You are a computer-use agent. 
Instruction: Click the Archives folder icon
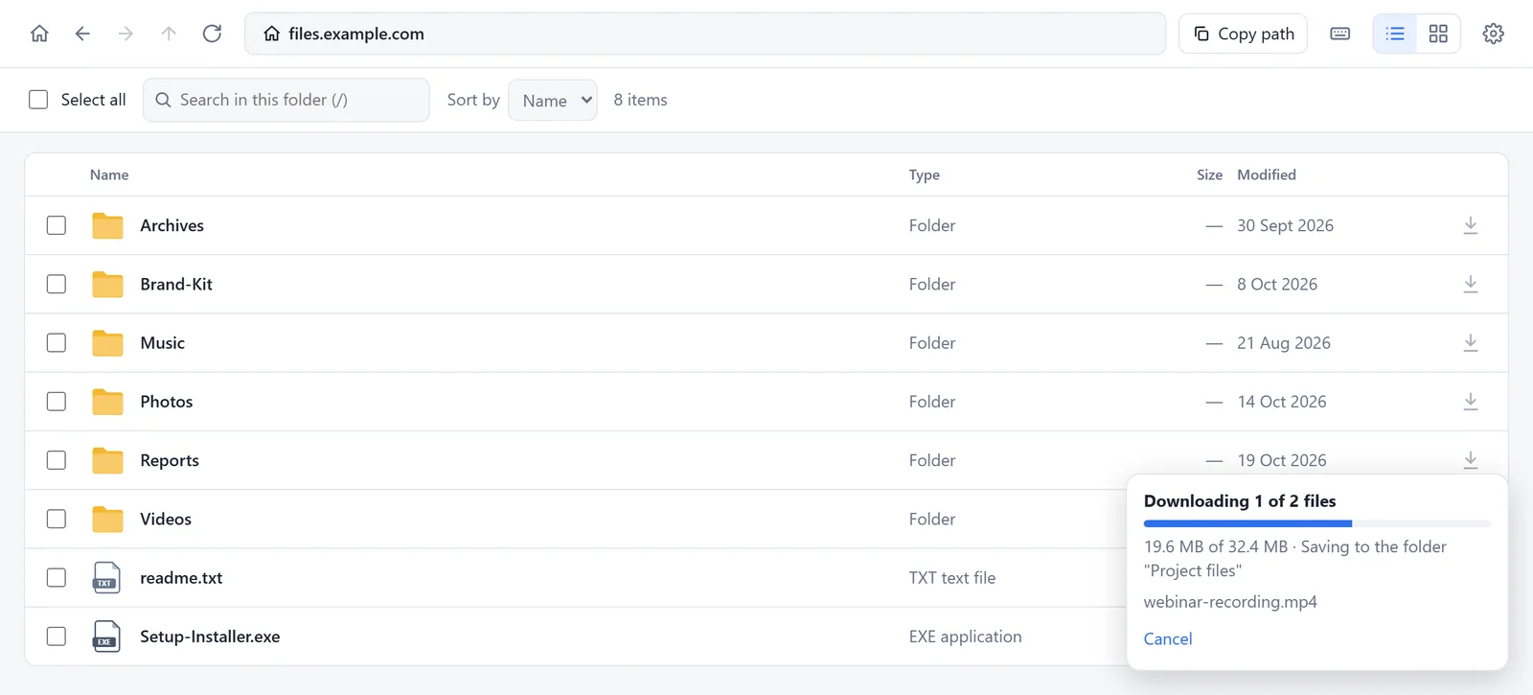[107, 225]
